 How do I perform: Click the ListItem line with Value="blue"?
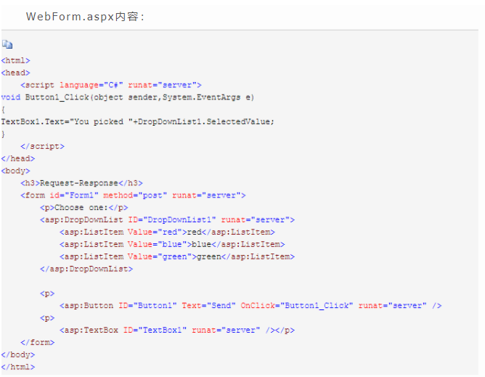coord(172,244)
